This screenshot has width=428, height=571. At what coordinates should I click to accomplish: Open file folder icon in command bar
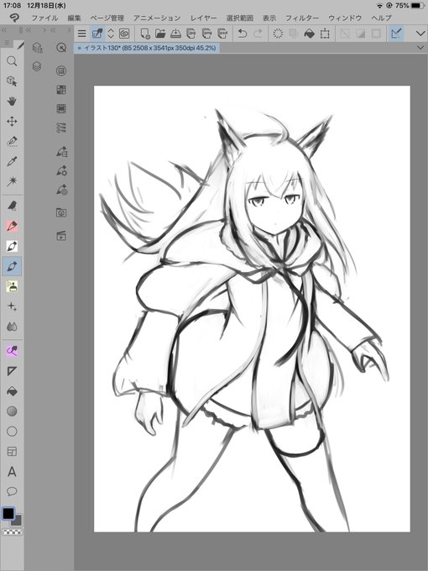160,34
